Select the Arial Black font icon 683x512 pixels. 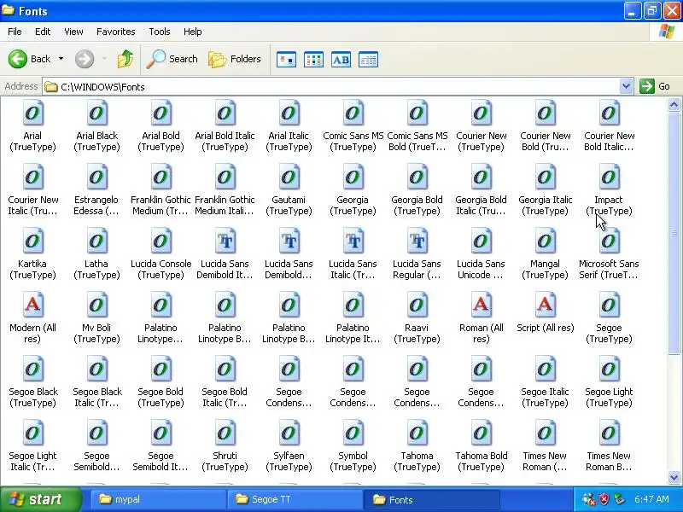96,113
